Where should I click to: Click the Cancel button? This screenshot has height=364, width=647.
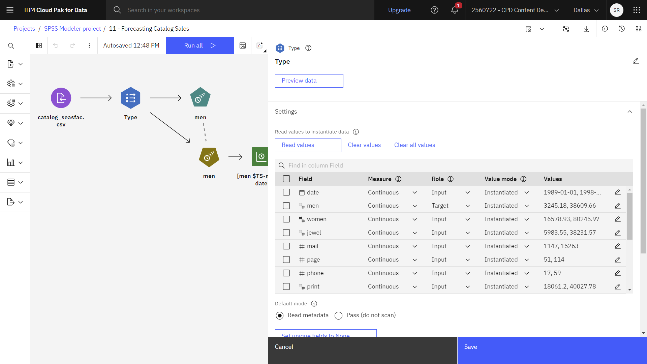click(363, 351)
